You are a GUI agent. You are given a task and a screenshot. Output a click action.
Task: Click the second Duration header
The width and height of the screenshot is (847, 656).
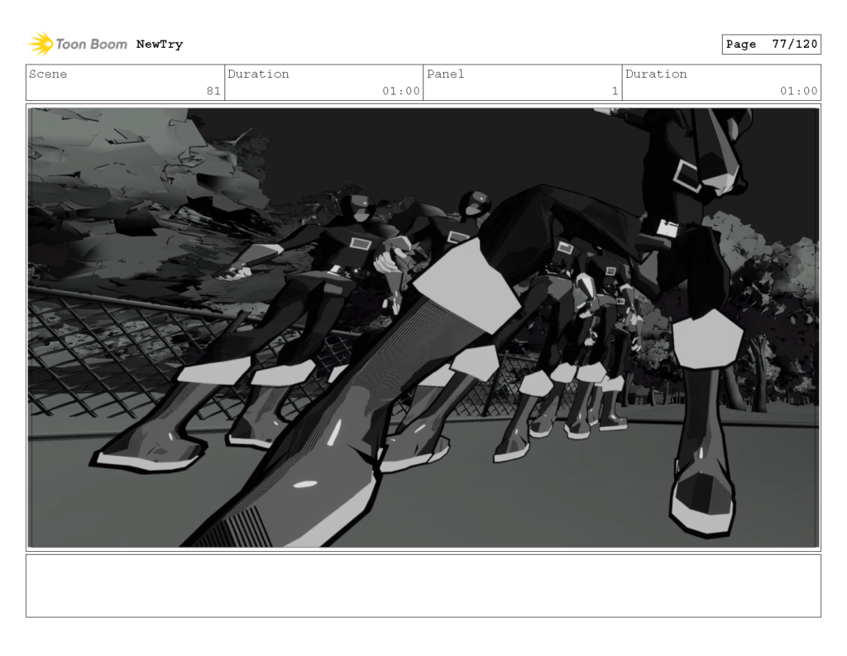pyautogui.click(x=657, y=74)
